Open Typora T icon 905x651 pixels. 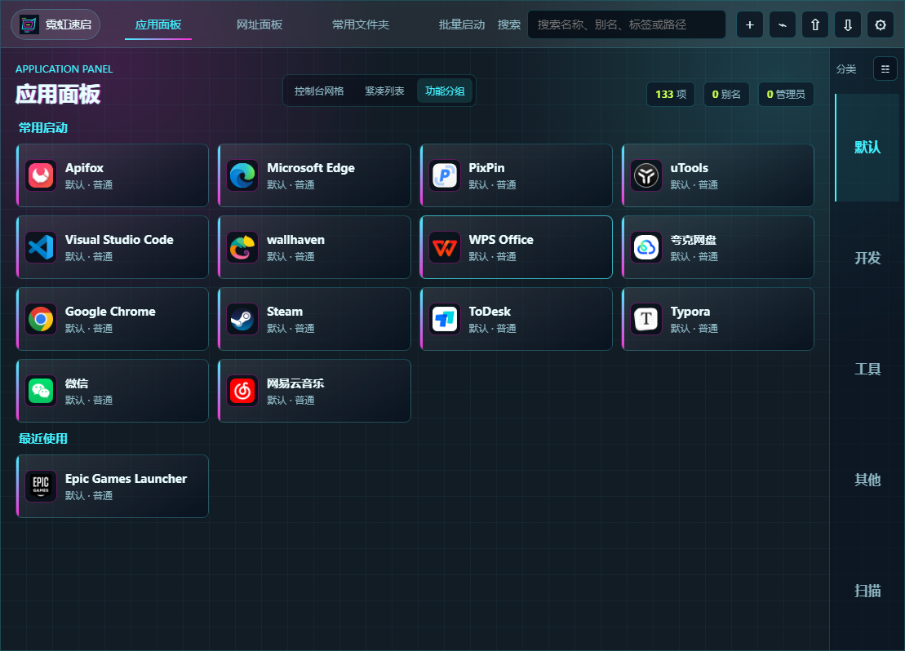tap(645, 319)
